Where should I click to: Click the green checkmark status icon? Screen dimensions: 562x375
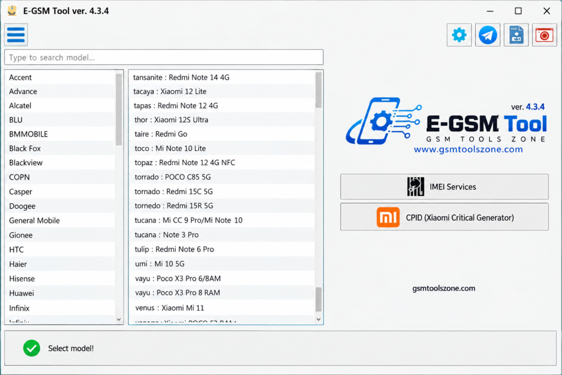[31, 348]
